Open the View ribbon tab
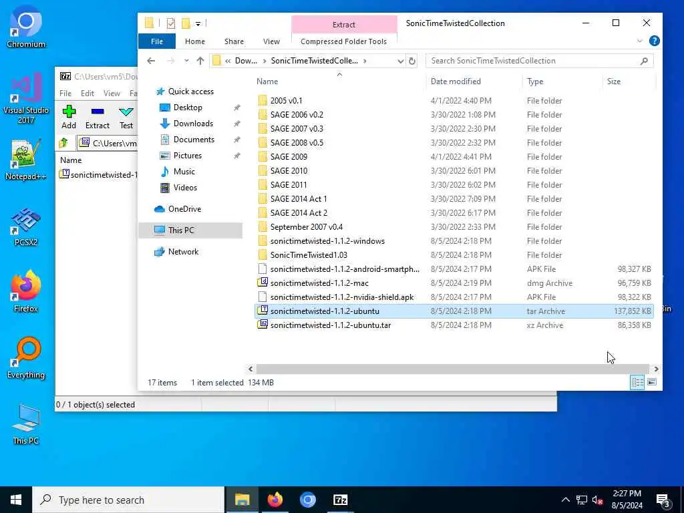This screenshot has width=684, height=513. 271,41
